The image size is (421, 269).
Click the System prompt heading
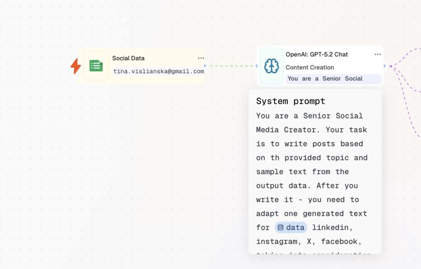[290, 101]
